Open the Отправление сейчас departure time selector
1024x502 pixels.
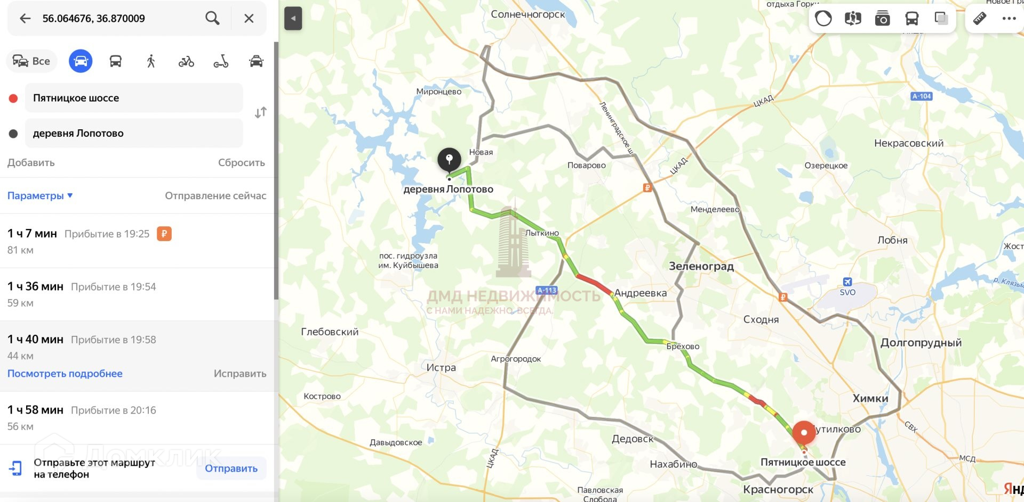pyautogui.click(x=215, y=196)
